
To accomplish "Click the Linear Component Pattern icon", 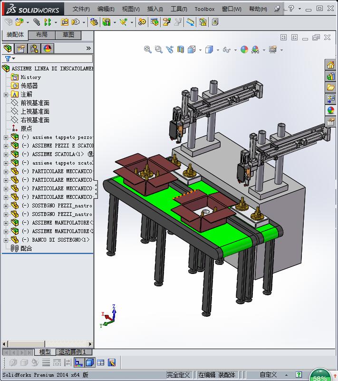I will 48,22.
